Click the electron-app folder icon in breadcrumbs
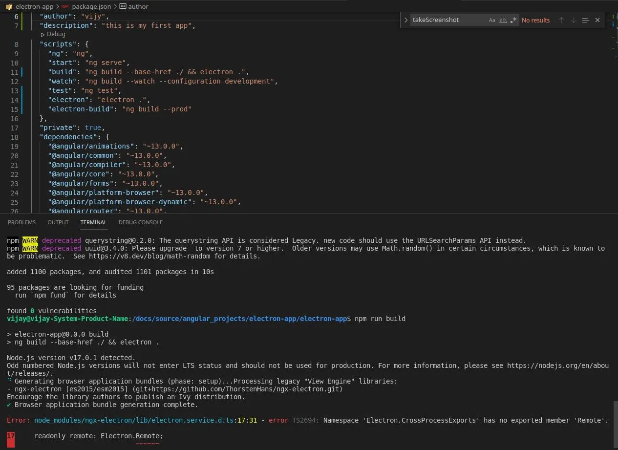Viewport: 618px width, 450px height. tap(9, 7)
